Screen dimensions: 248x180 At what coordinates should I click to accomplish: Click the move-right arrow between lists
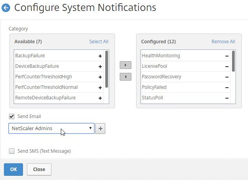[126, 65]
